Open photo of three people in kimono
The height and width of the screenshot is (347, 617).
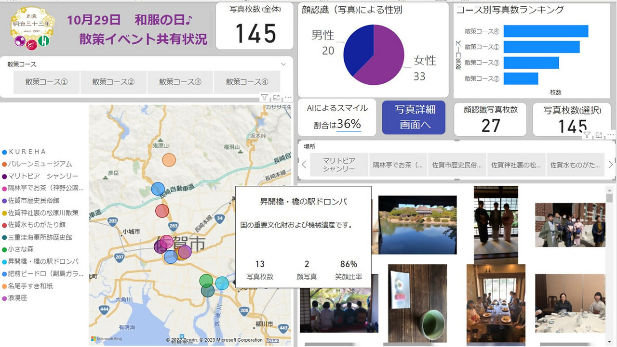click(496, 225)
